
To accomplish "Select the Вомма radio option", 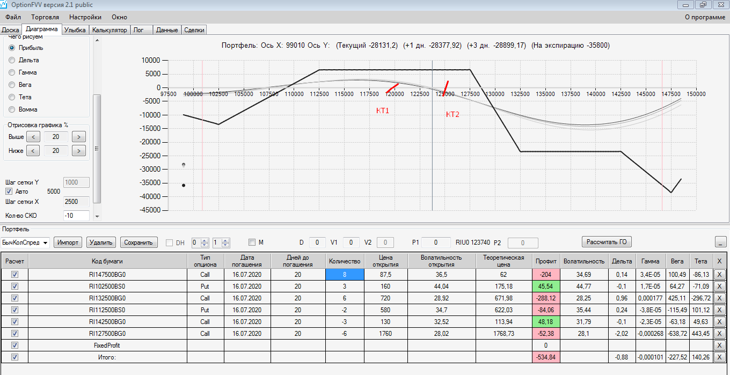I will [x=12, y=109].
